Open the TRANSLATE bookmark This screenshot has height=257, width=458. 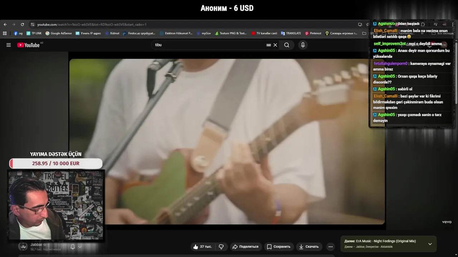click(291, 33)
